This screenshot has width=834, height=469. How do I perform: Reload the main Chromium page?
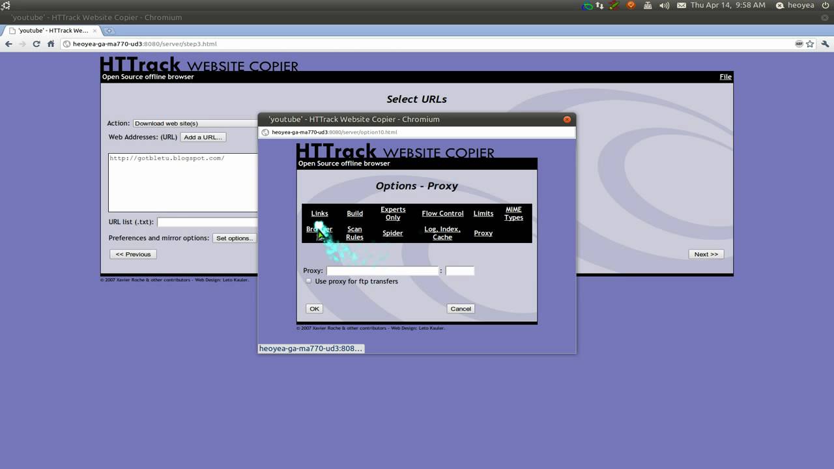(36, 44)
